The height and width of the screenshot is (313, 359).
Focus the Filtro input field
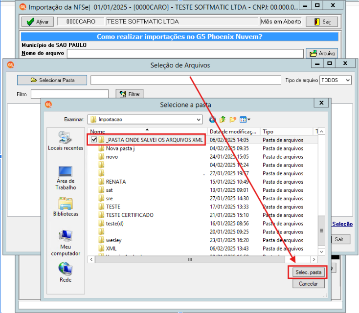69,94
